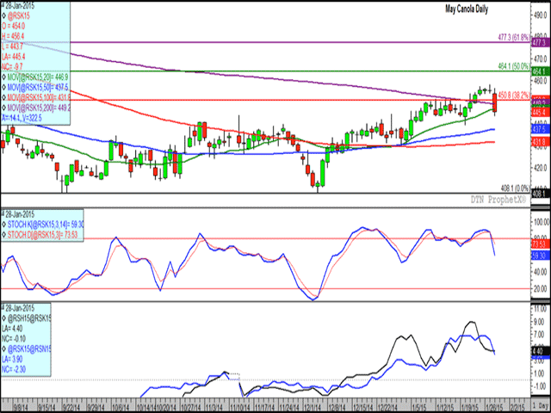Viewport: 551px width, 413px height.
Task: Click the diamond marker beside the STOCH D legend entry
Action: [3, 235]
